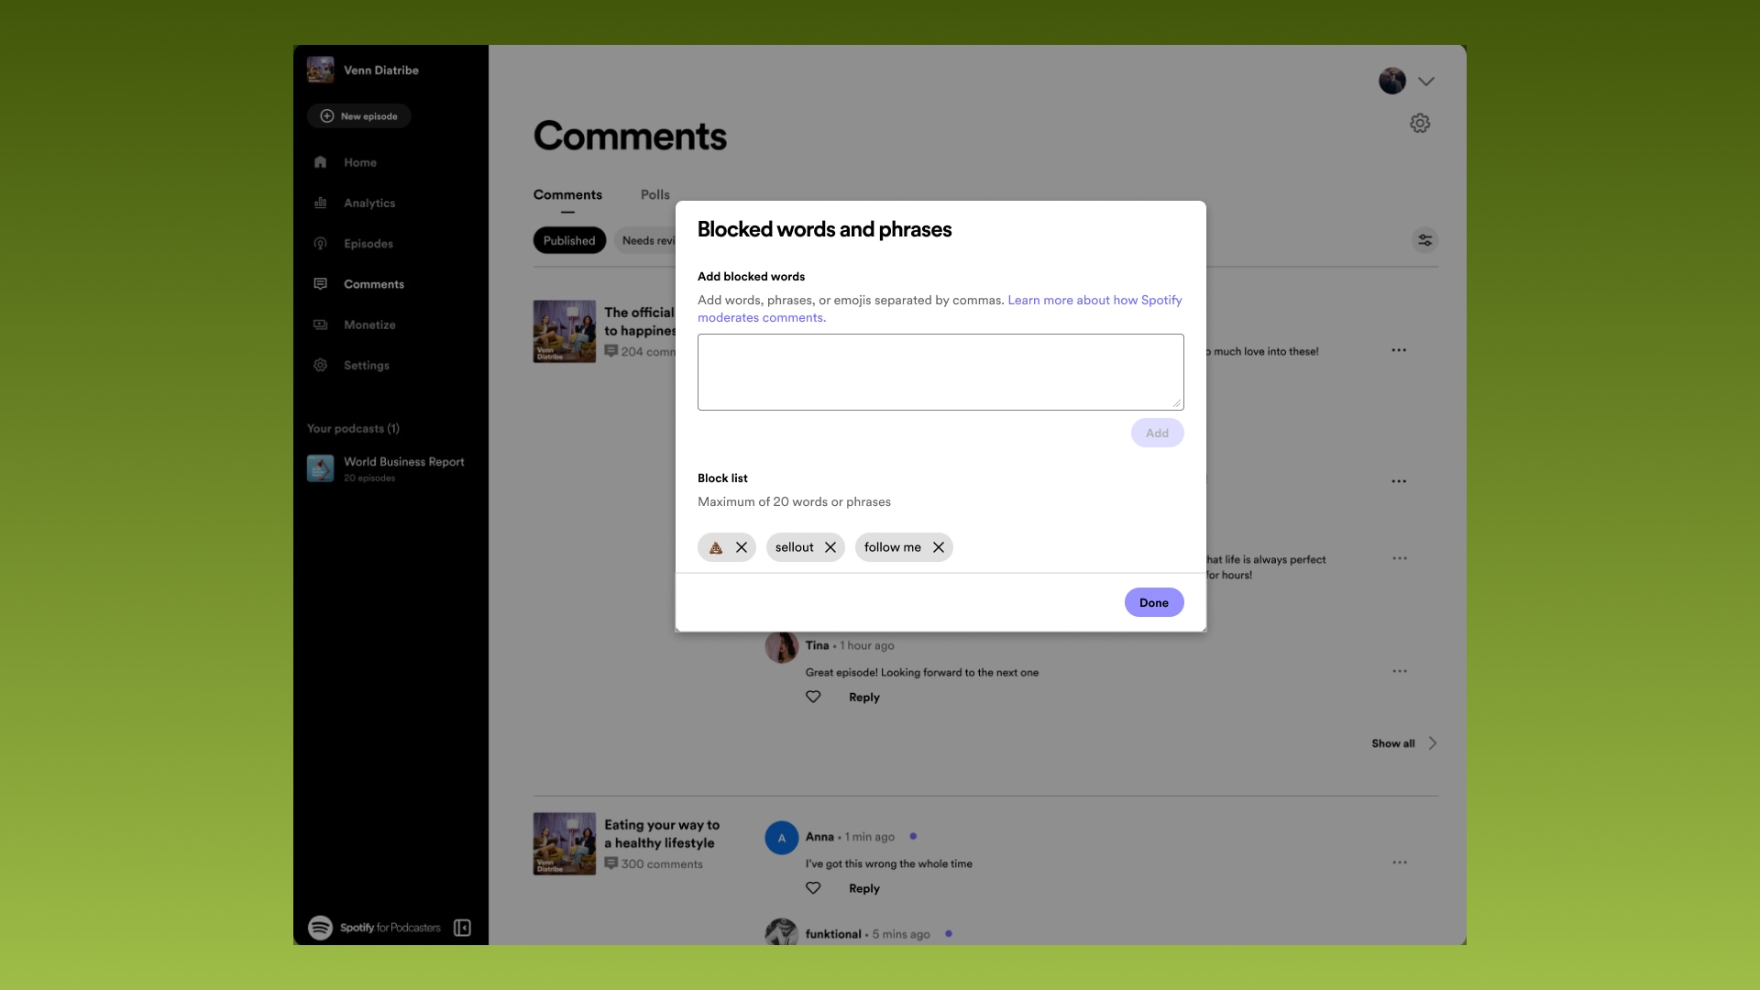Image resolution: width=1760 pixels, height=990 pixels.
Task: Click the 'Maximum of 20 words or phrases' text
Action: point(794,501)
